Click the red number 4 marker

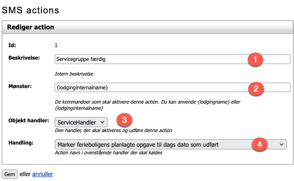click(x=259, y=144)
